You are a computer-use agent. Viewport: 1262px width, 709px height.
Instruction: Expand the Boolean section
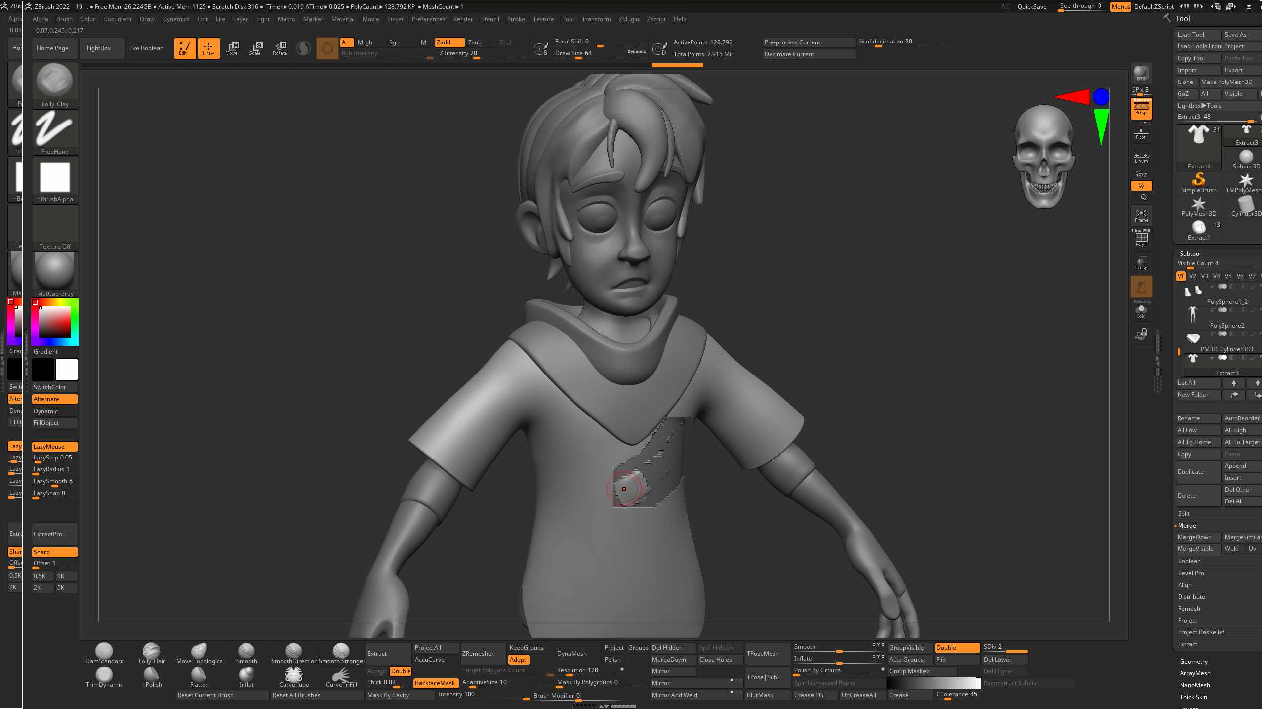(x=1189, y=561)
